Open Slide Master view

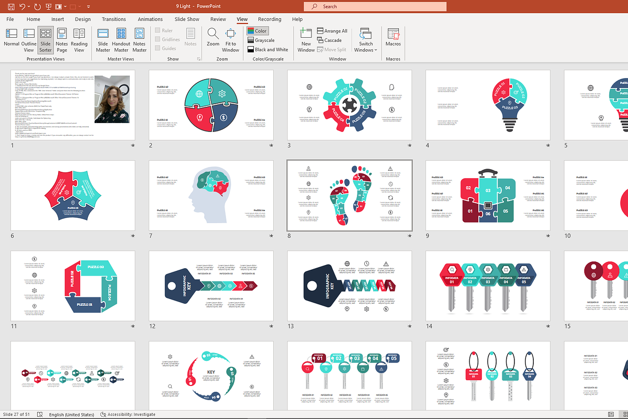(103, 40)
